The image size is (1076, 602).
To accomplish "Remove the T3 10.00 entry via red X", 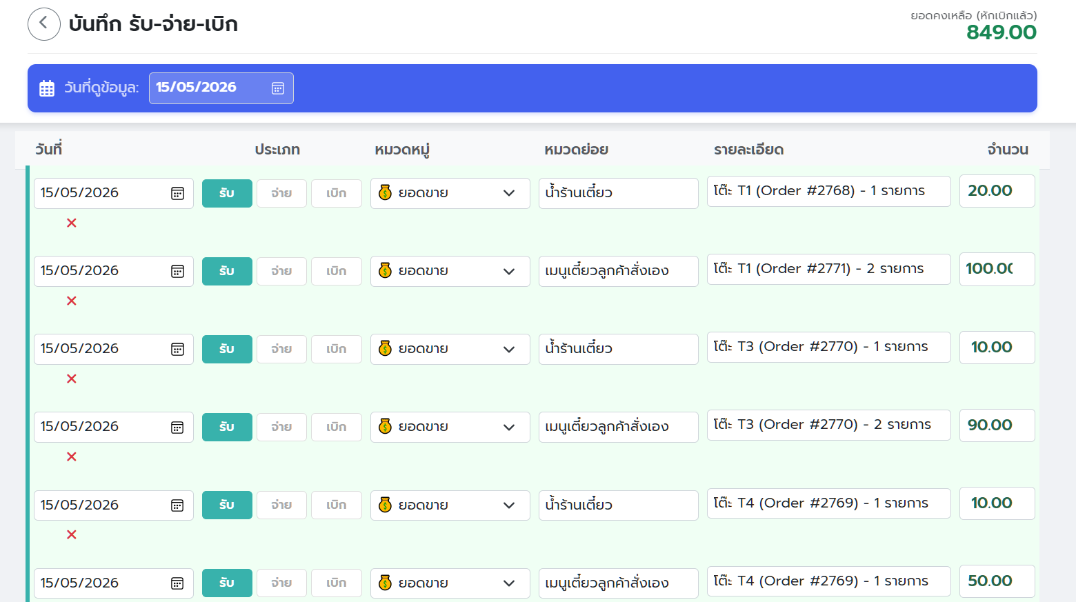I will coord(72,379).
